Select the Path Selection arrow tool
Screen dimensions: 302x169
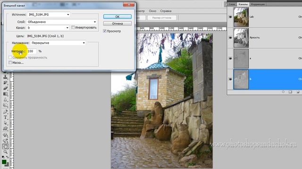5,123
